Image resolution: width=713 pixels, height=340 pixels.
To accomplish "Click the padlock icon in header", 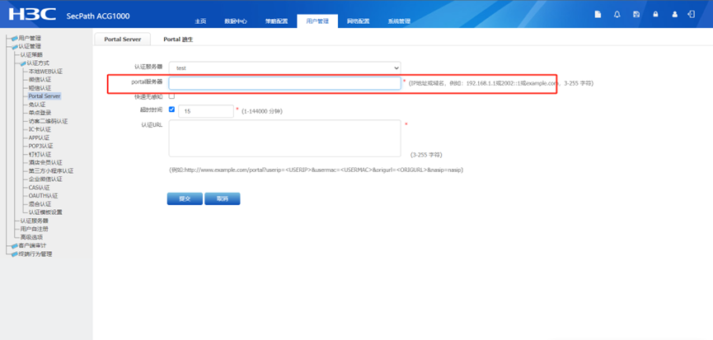I will pyautogui.click(x=655, y=15).
